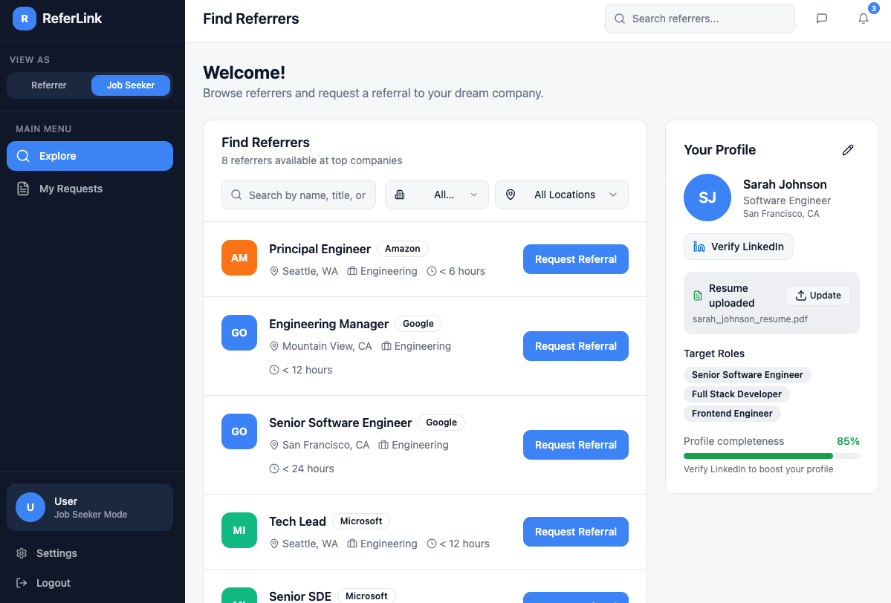Click the Search referrers input field
The height and width of the screenshot is (603, 891).
(x=699, y=19)
